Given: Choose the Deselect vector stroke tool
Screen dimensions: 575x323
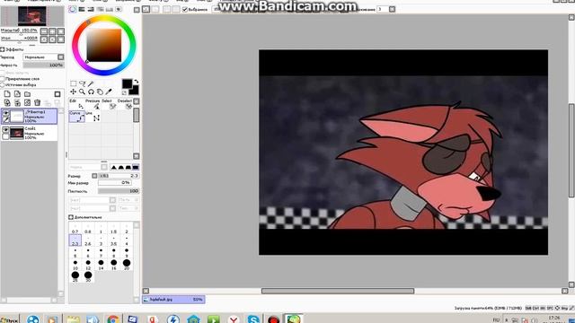Looking at the screenshot, I should [x=125, y=104].
